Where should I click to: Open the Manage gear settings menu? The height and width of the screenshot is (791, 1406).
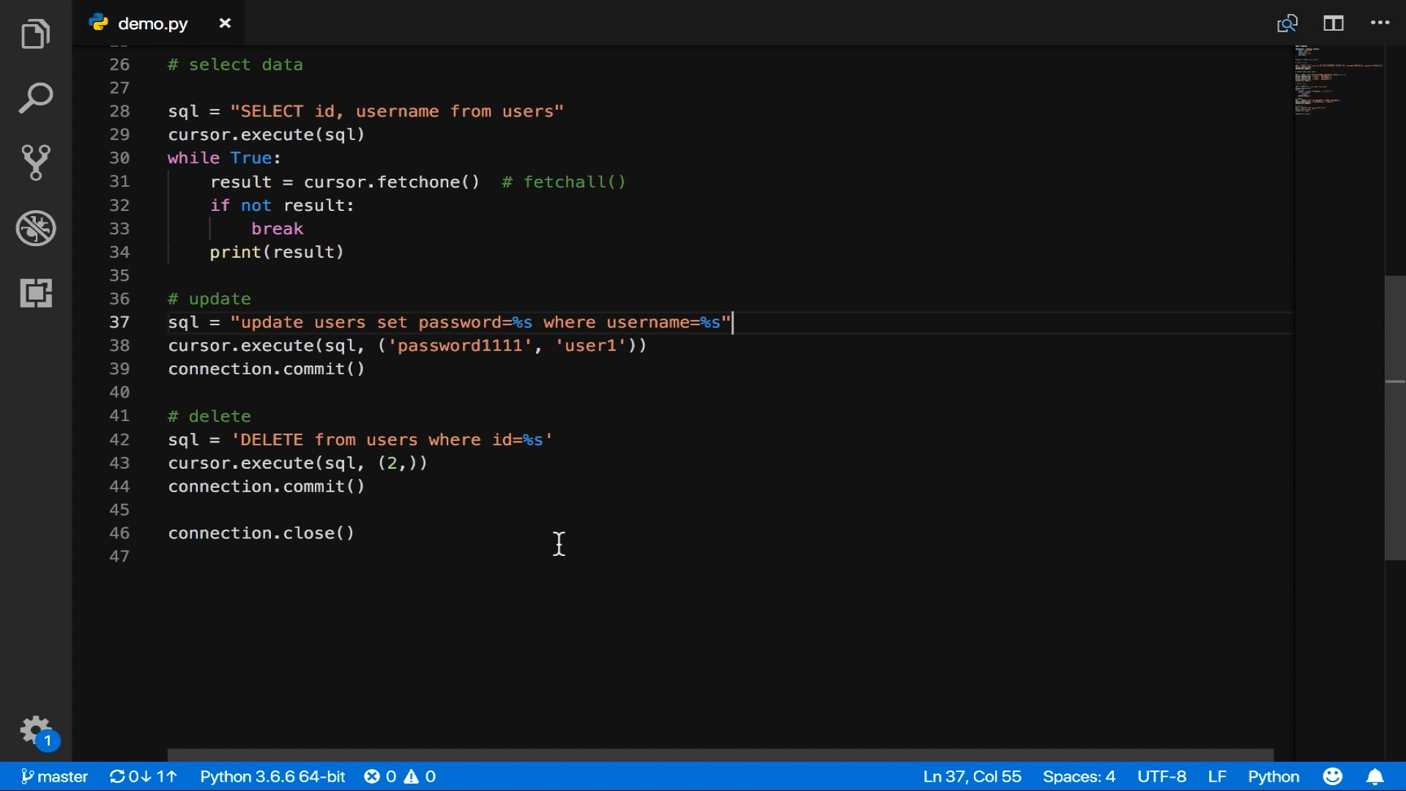pos(35,730)
